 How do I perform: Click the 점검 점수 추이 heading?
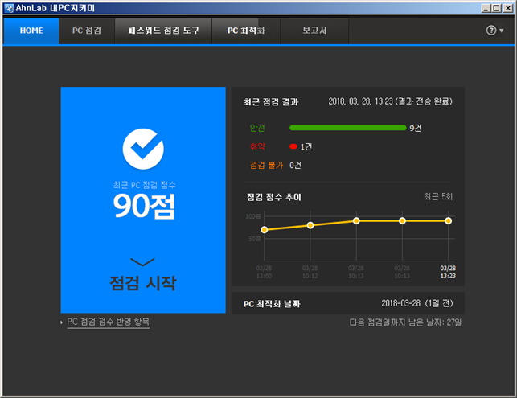click(274, 197)
